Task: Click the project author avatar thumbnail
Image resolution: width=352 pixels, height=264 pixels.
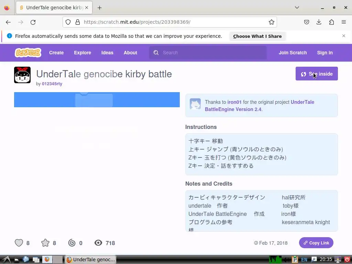Action: click(x=22, y=75)
